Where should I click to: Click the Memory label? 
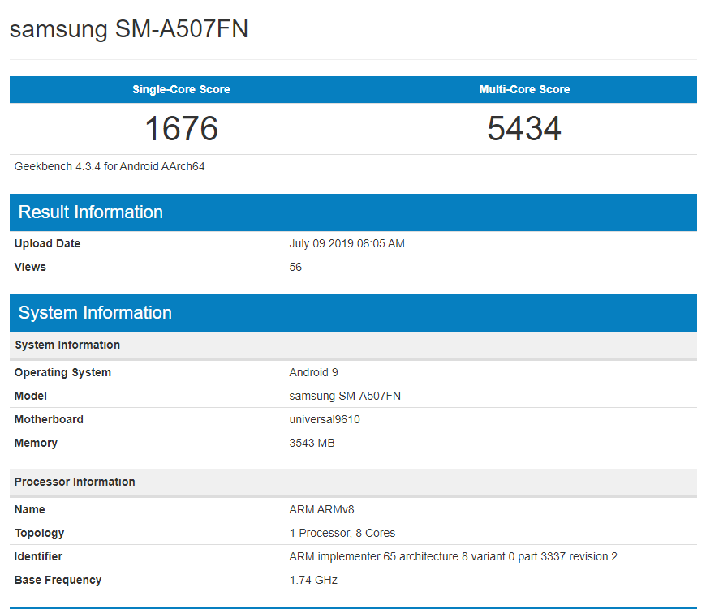(36, 443)
